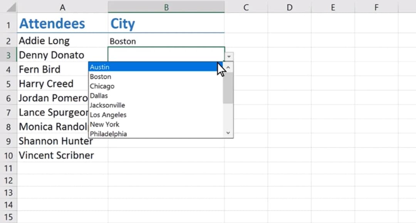
Task: Click the Select All corner button
Action: 8,7
